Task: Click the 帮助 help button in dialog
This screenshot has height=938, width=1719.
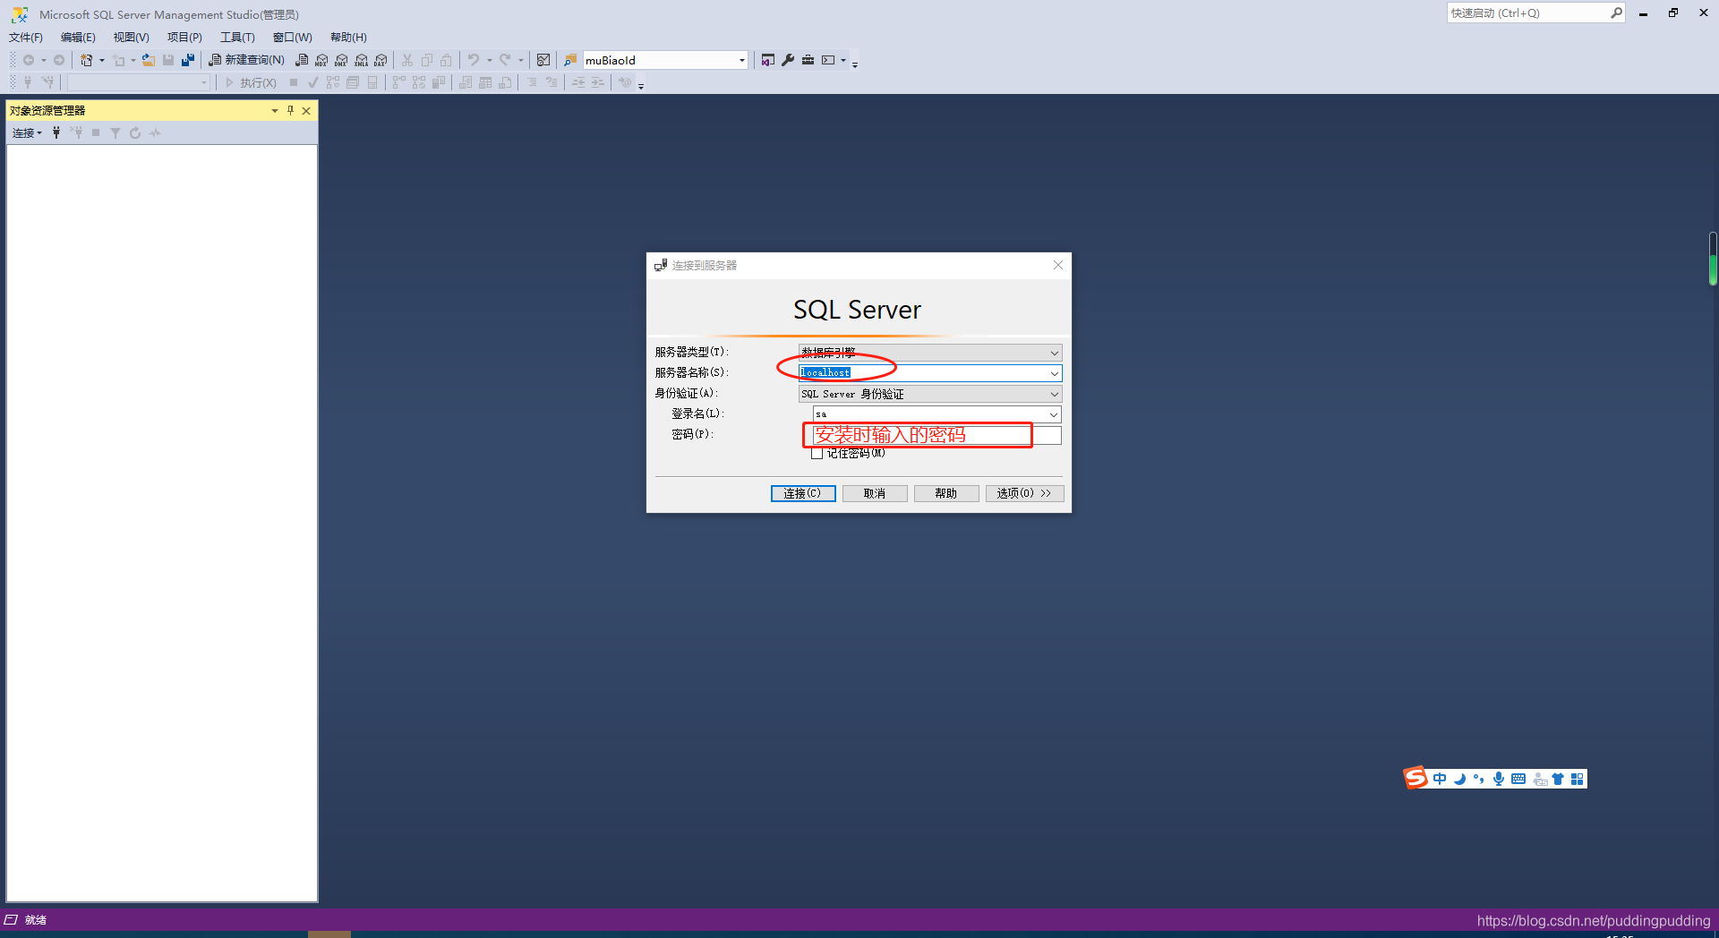Action: [x=946, y=493]
